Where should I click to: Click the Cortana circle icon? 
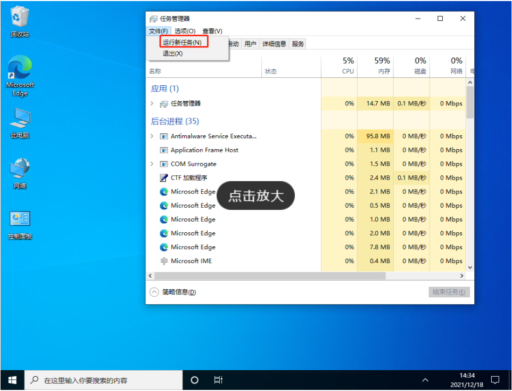[194, 380]
